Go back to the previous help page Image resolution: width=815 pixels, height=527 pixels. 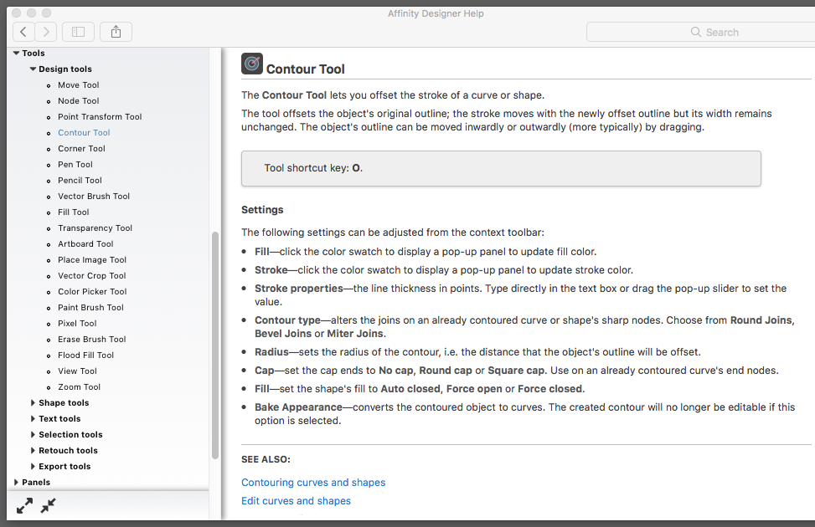(23, 32)
